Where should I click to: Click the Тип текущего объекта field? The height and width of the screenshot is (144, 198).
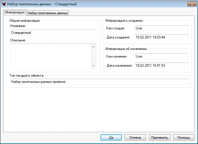99,82
